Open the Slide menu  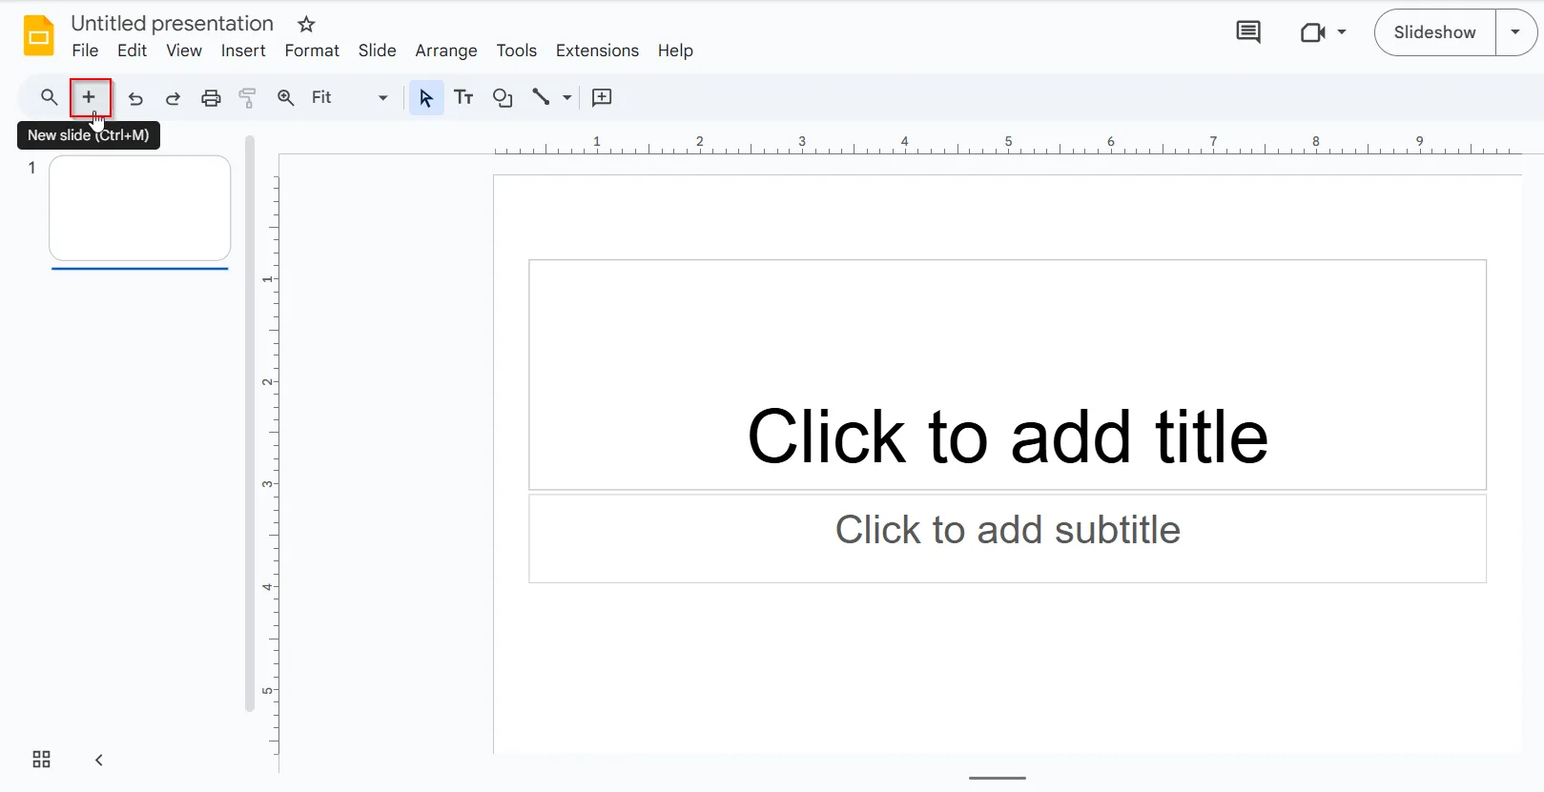(377, 51)
